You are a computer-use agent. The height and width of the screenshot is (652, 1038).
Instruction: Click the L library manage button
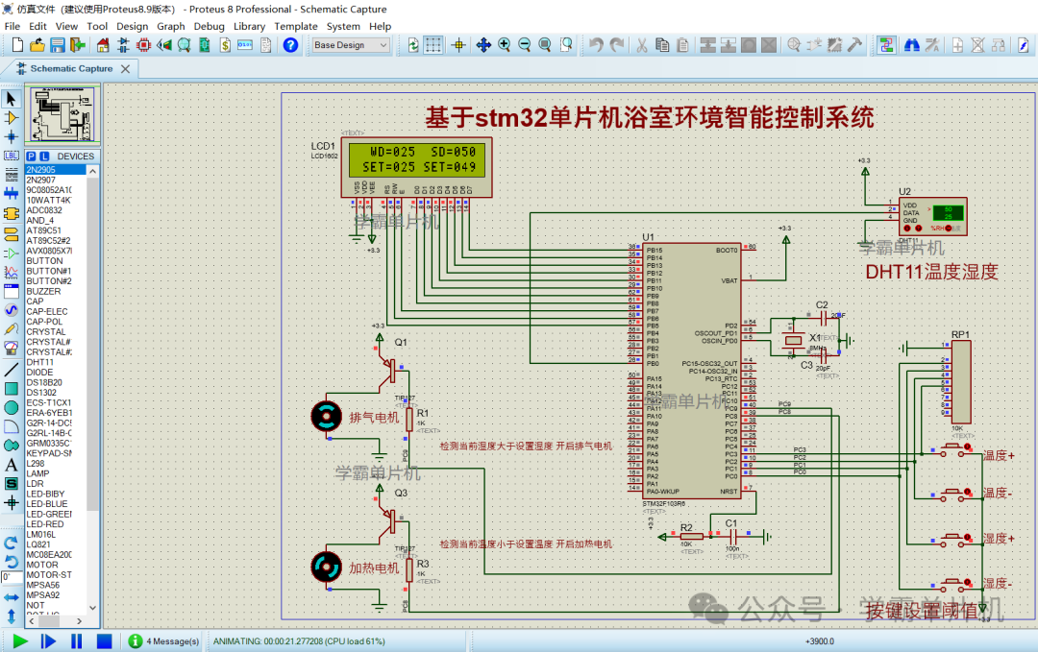[44, 157]
